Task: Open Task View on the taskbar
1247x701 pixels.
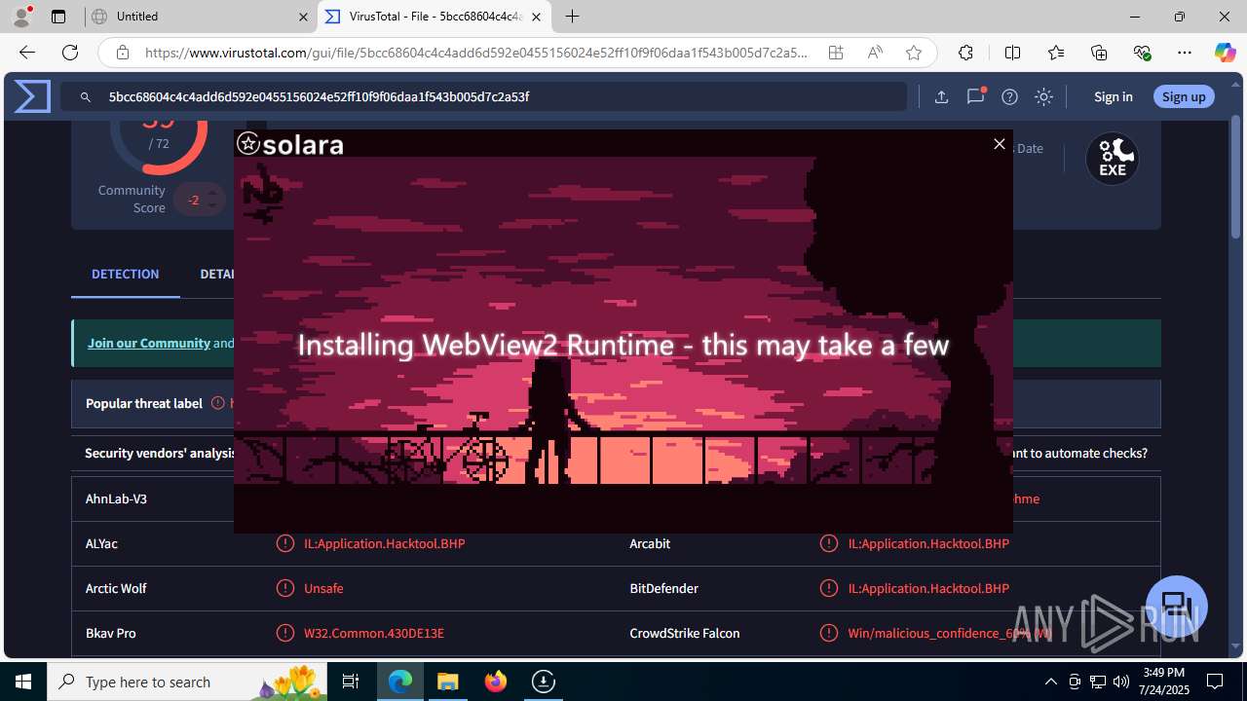Action: pos(351,682)
